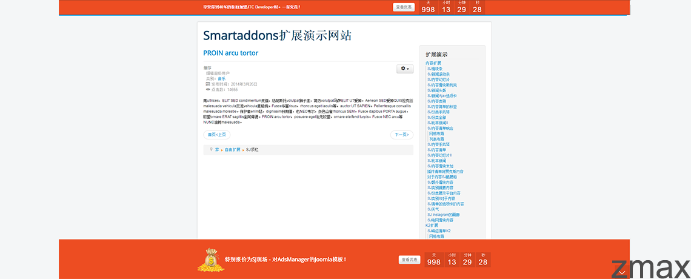Click the location pin icon in breadcrumbs
The height and width of the screenshot is (279, 691).
click(212, 149)
